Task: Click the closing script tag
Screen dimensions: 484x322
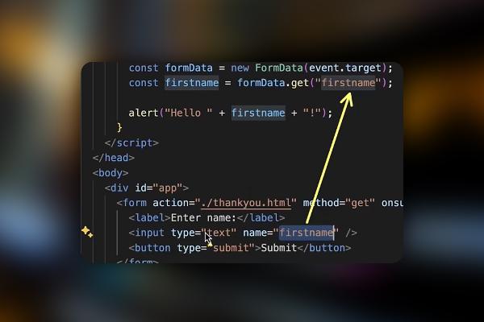Action: pos(131,142)
